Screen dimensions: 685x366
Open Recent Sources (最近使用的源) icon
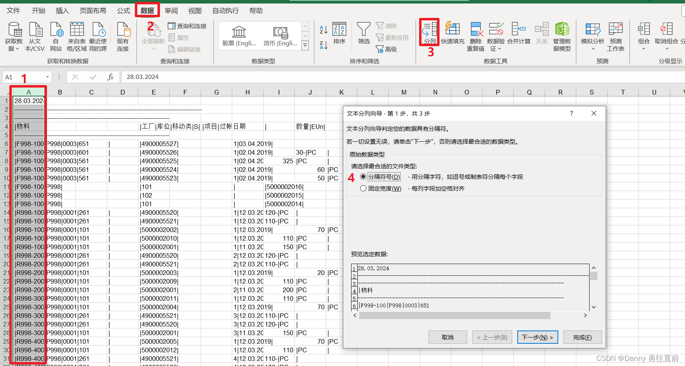click(x=98, y=30)
